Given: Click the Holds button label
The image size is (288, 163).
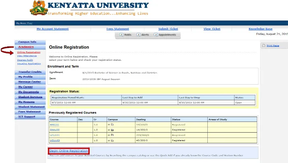Looking at the screenshot, I should (128, 34).
